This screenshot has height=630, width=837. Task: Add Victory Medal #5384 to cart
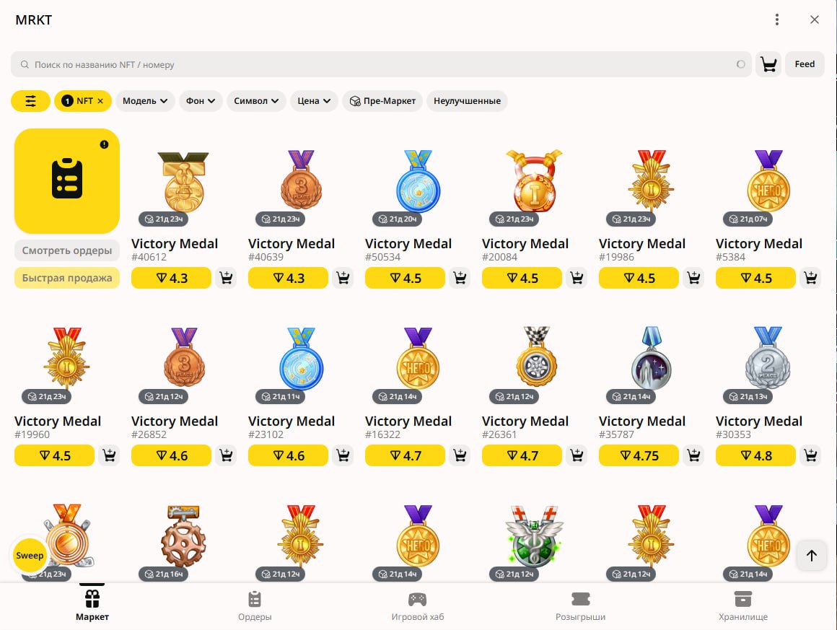[811, 278]
